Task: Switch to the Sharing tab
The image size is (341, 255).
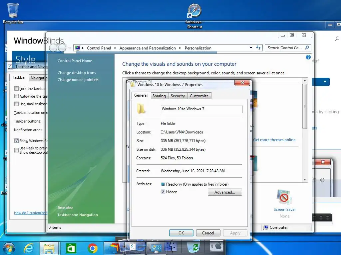Action: point(159,96)
